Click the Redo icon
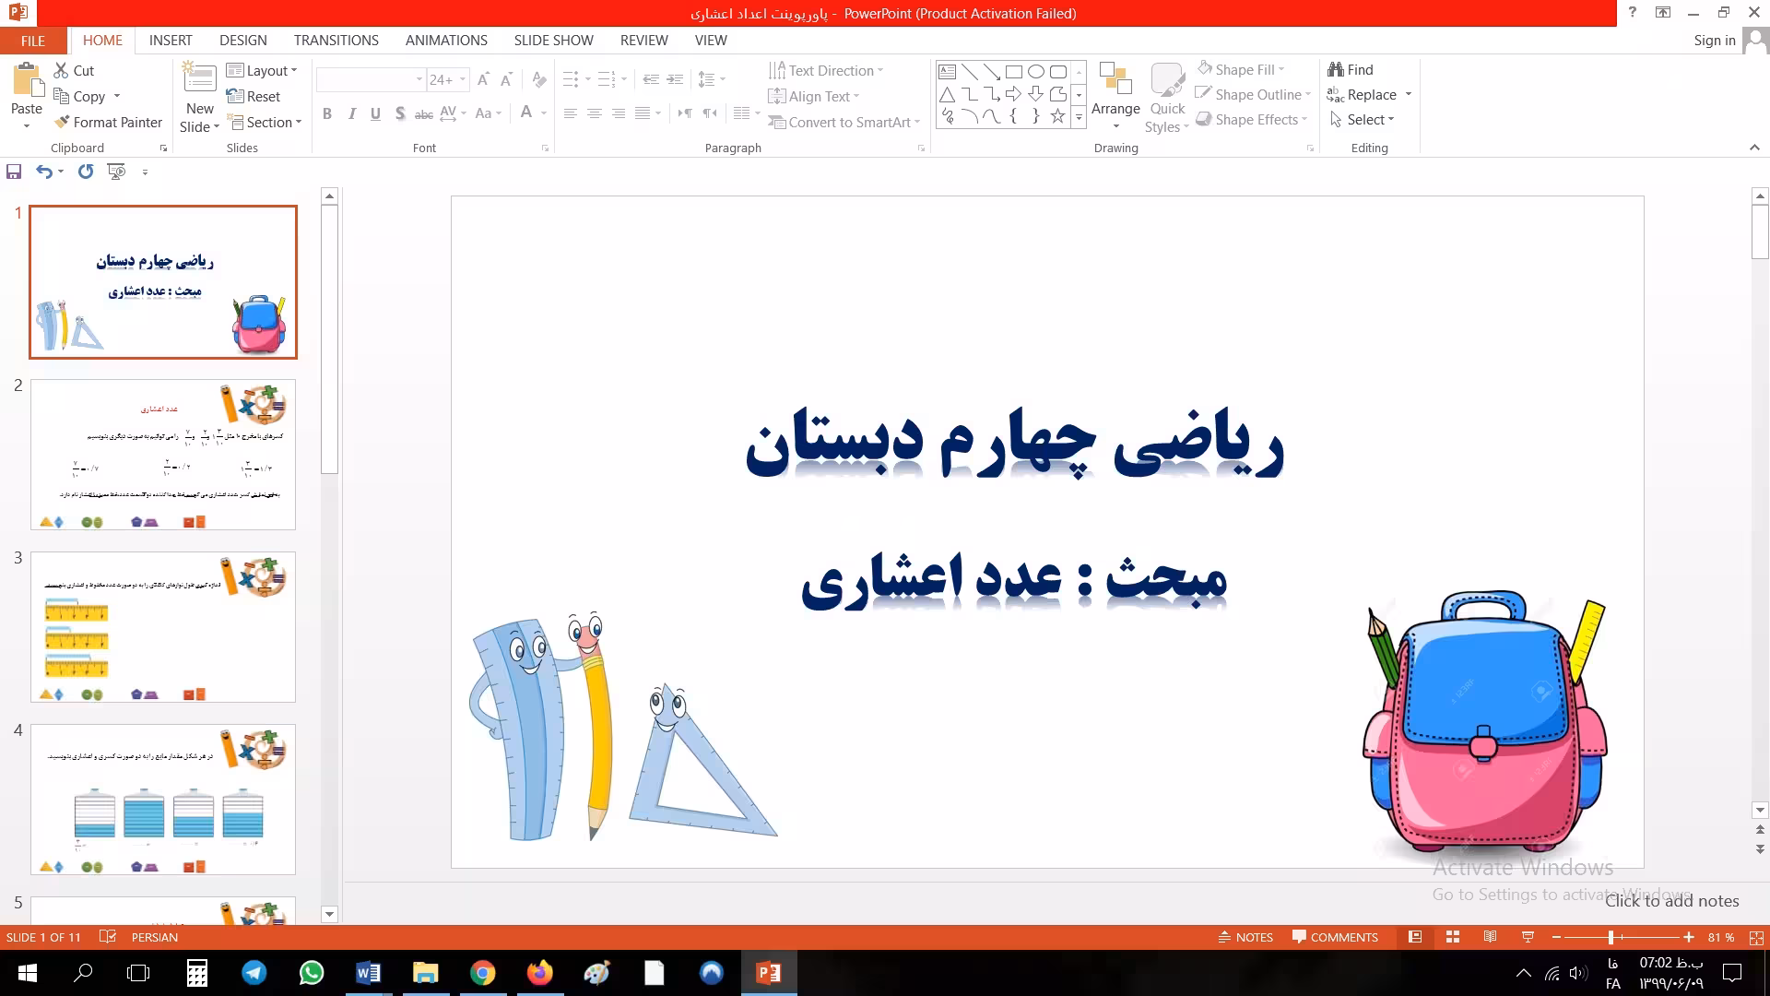 click(x=86, y=172)
